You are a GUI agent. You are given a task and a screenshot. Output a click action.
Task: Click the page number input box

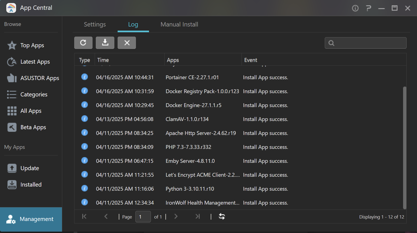[143, 217]
